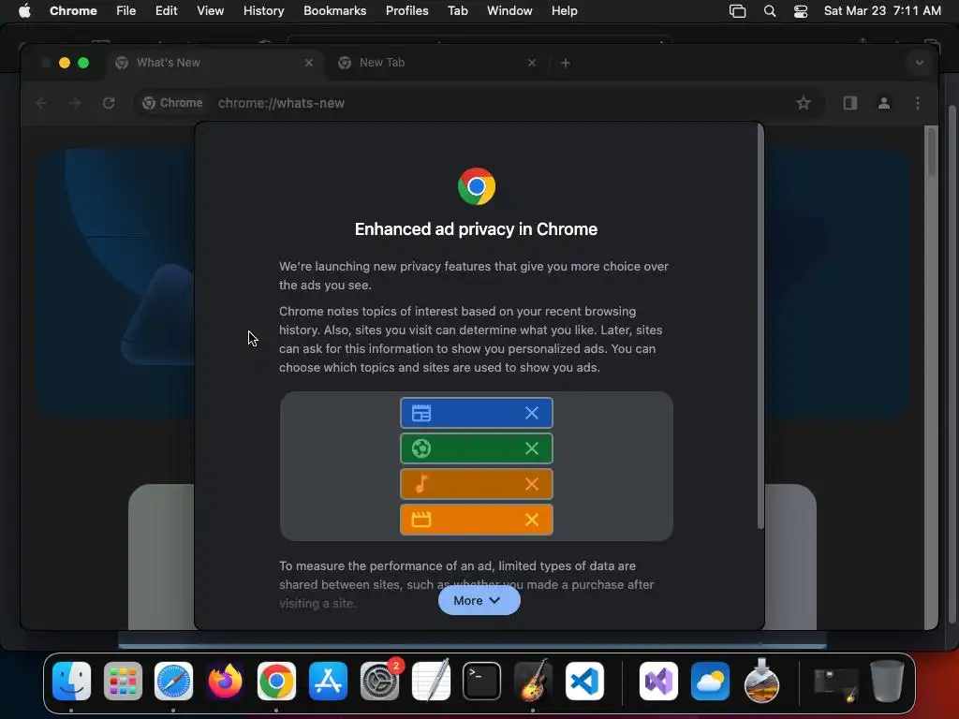959x719 pixels.
Task: Bookmark this page with the star icon
Action: point(804,103)
